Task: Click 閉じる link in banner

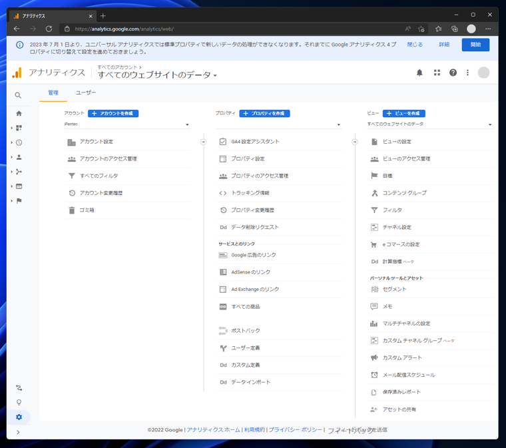Action: point(415,45)
